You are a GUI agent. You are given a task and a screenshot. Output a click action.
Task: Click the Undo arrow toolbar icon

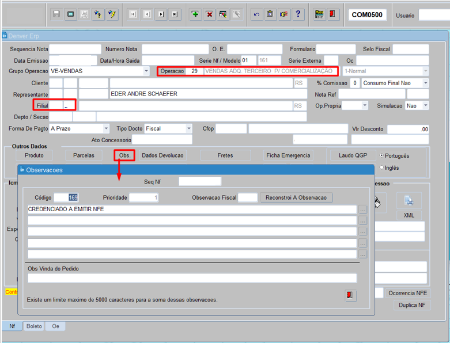[256, 14]
